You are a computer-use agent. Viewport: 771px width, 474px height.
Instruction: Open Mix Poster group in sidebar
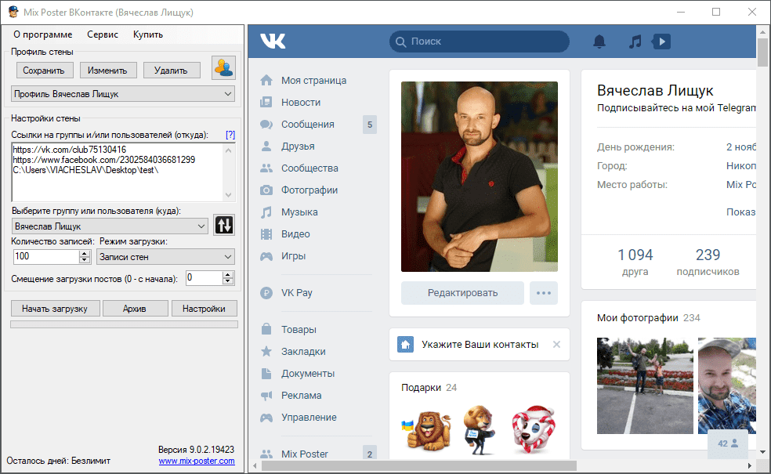[x=304, y=454]
